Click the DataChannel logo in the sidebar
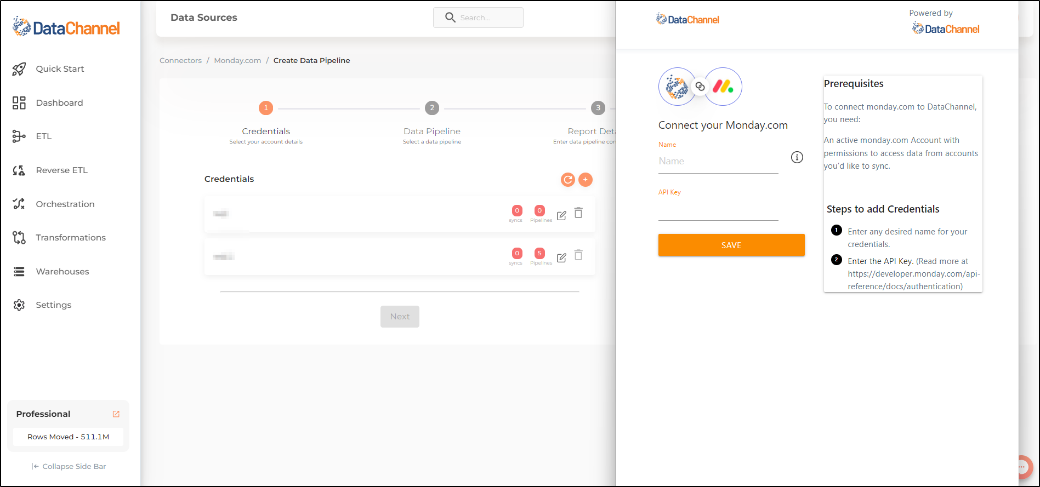The image size is (1040, 487). tap(66, 27)
